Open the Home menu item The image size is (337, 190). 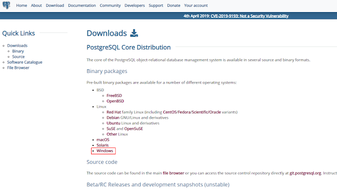click(x=22, y=5)
